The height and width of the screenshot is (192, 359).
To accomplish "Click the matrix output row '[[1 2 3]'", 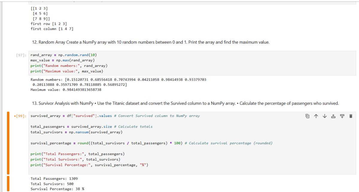I will coord(39,8).
